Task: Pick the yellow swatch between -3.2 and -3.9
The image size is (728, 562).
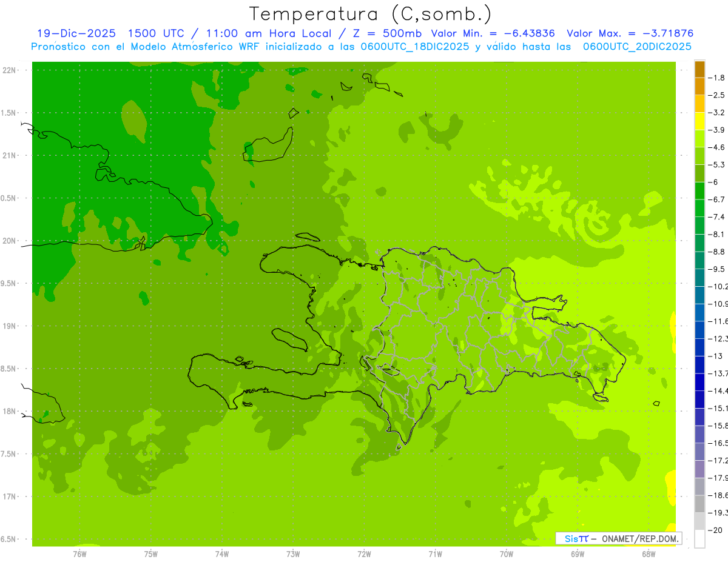Action: tap(699, 121)
